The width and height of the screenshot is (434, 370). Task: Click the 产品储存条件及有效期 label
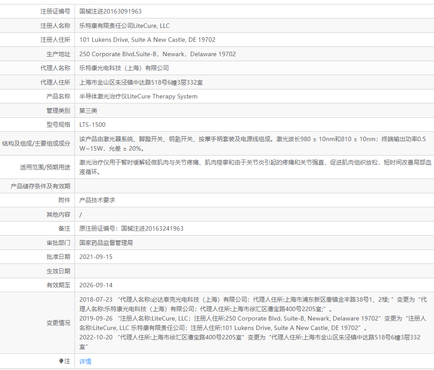click(x=40, y=186)
